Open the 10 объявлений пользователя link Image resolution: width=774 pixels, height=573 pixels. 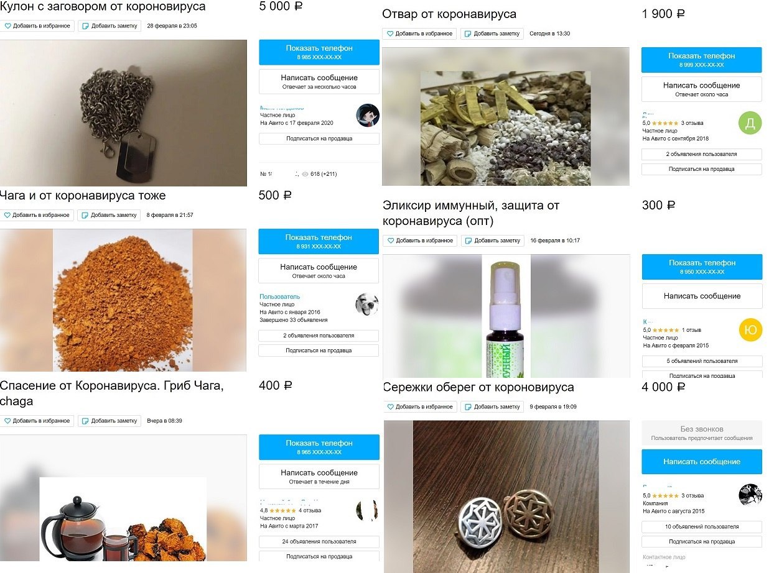point(701,526)
